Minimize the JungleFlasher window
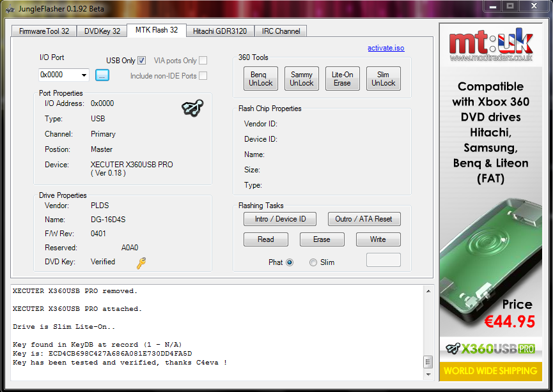This screenshot has width=553, height=392. tap(493, 6)
